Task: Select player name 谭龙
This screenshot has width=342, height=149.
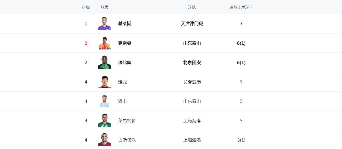Action: click(122, 82)
